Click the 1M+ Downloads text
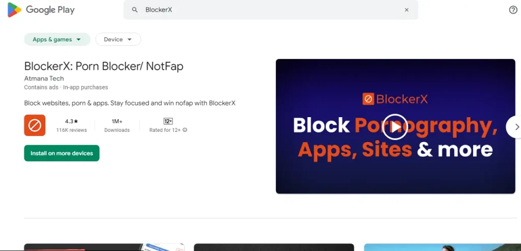The image size is (521, 251). coord(117,126)
